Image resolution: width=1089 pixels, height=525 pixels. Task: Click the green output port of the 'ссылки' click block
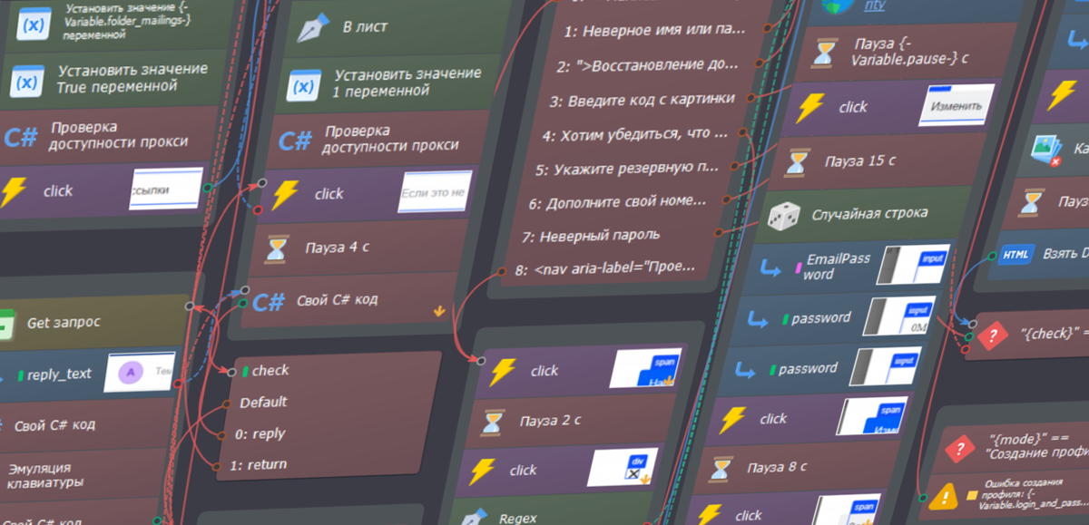tap(208, 187)
